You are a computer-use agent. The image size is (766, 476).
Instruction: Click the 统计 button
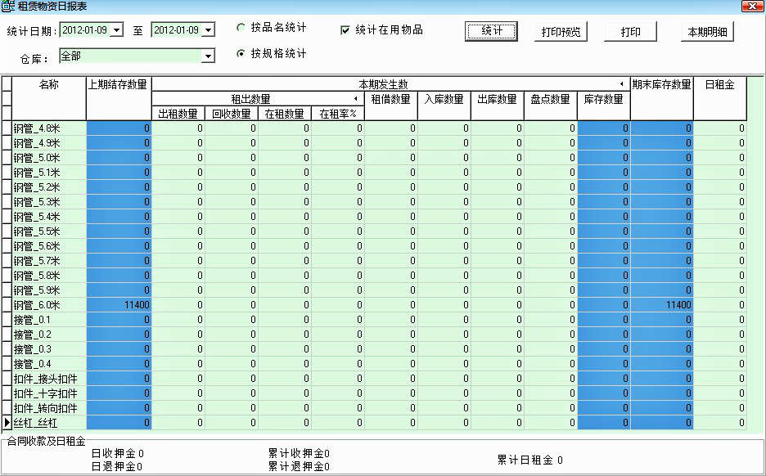[x=491, y=32]
